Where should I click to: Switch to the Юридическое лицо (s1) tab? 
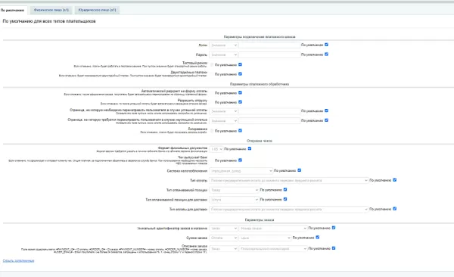97,10
